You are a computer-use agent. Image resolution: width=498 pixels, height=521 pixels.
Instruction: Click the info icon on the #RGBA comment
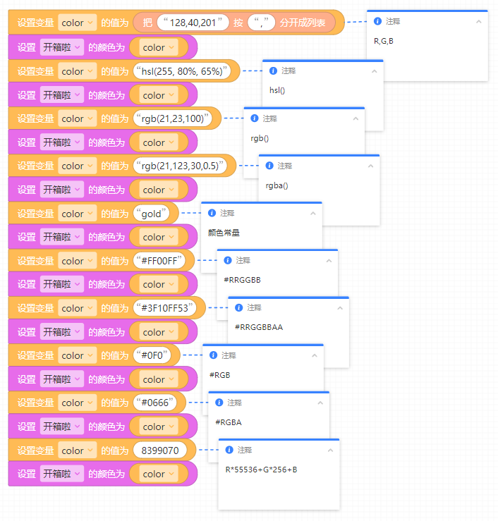coord(219,403)
